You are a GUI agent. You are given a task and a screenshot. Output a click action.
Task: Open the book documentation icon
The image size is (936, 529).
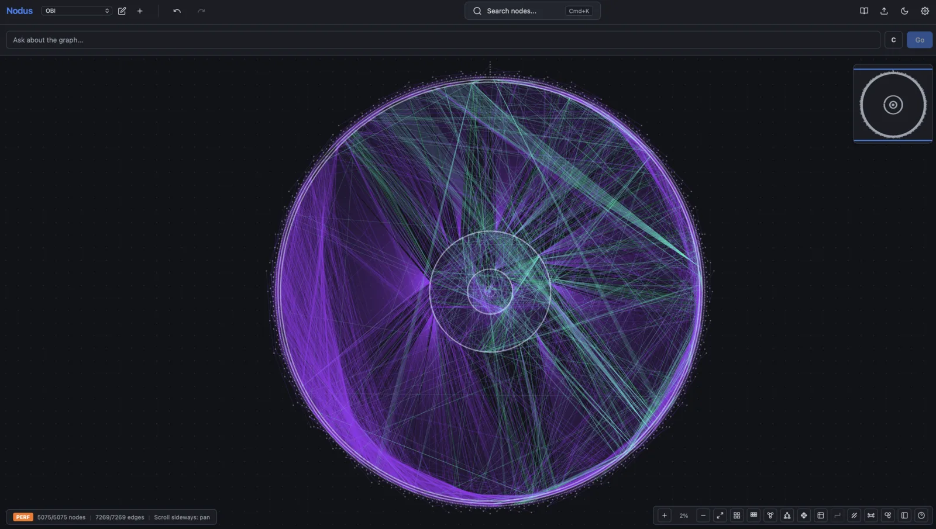tap(864, 11)
